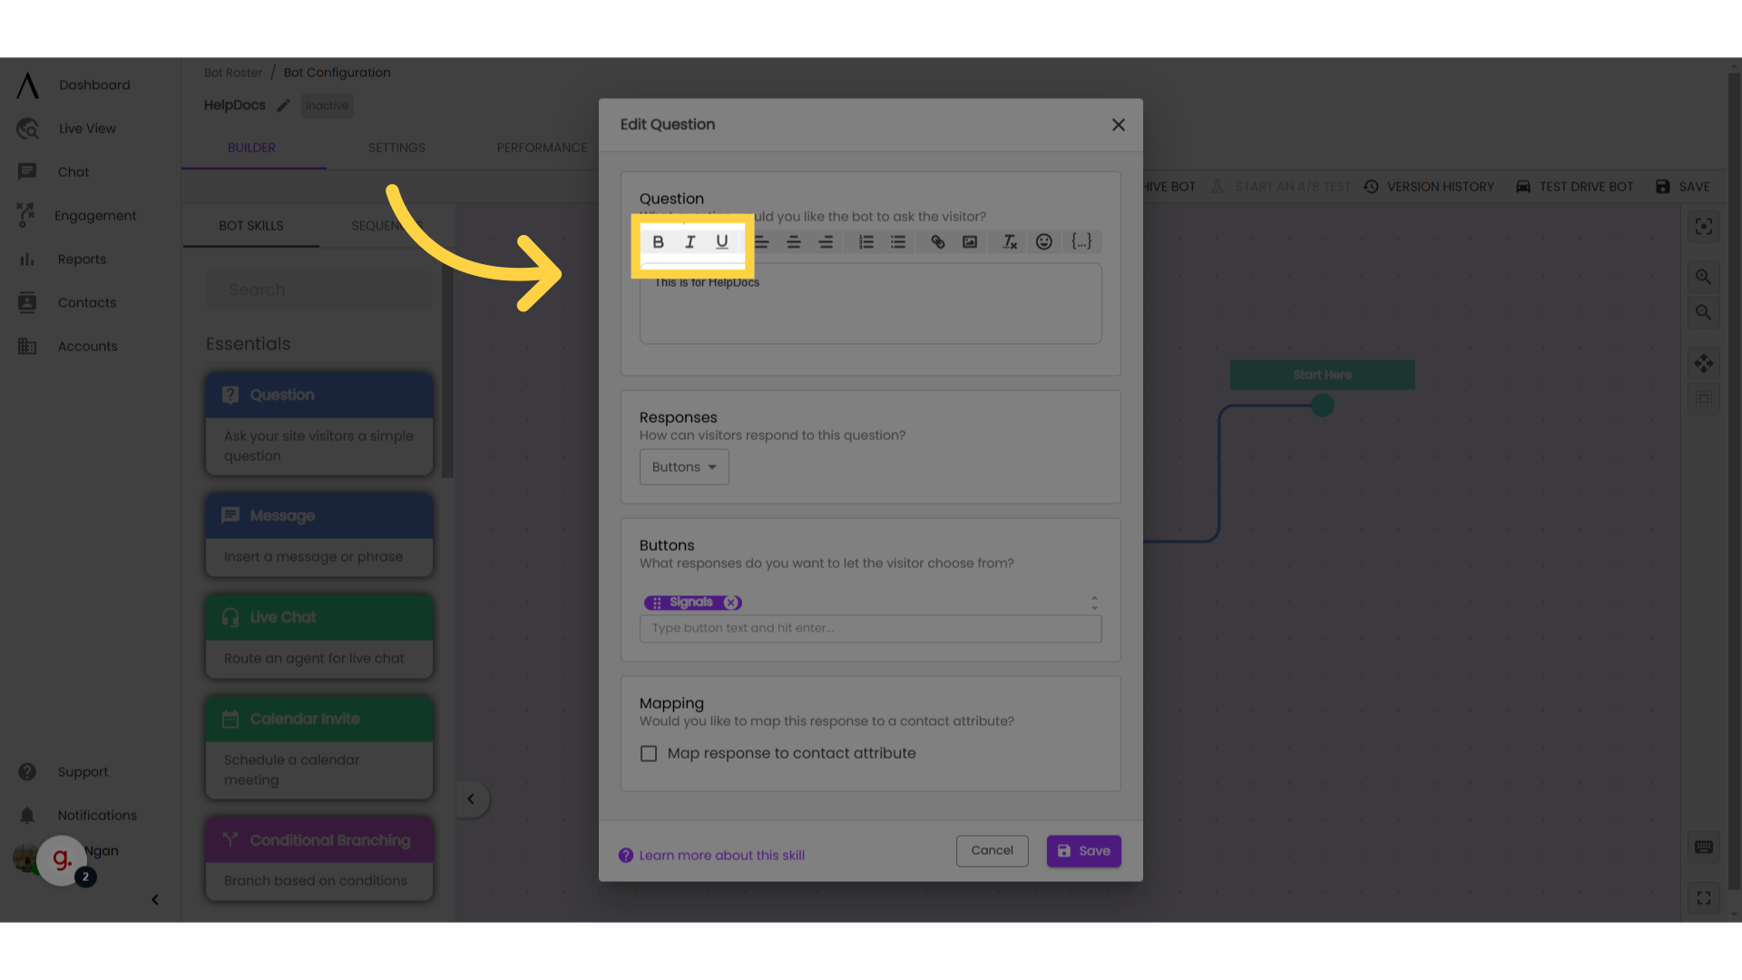
Task: Cancel the Edit Question dialog
Action: [993, 851]
